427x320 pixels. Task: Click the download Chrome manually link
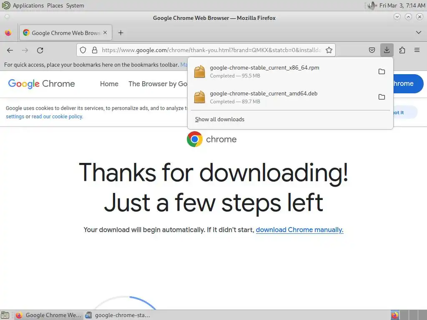(x=299, y=230)
